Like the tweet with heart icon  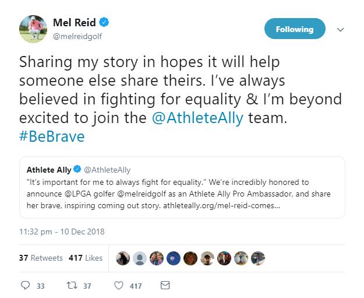(118, 286)
